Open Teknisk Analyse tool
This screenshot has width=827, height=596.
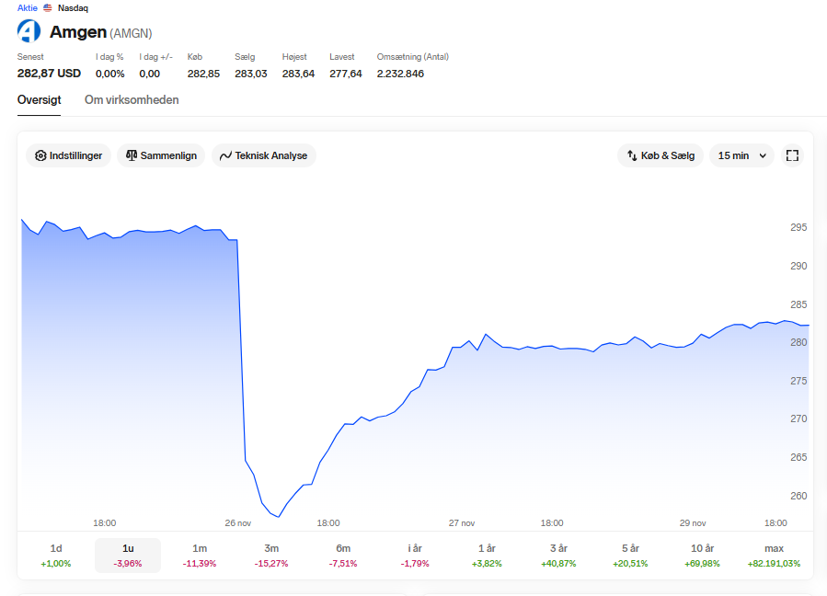(x=264, y=155)
